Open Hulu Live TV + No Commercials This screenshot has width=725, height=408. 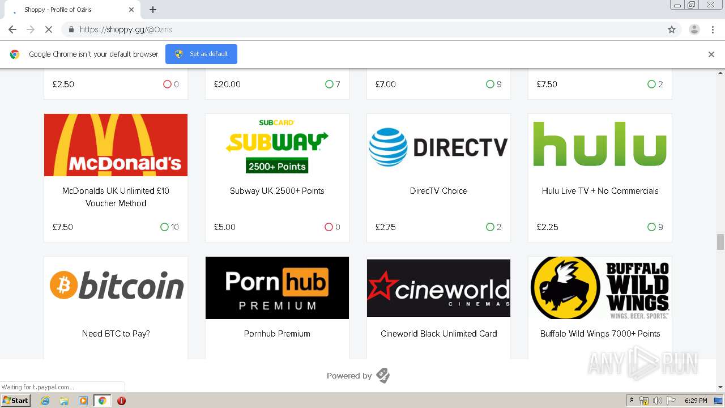click(600, 191)
